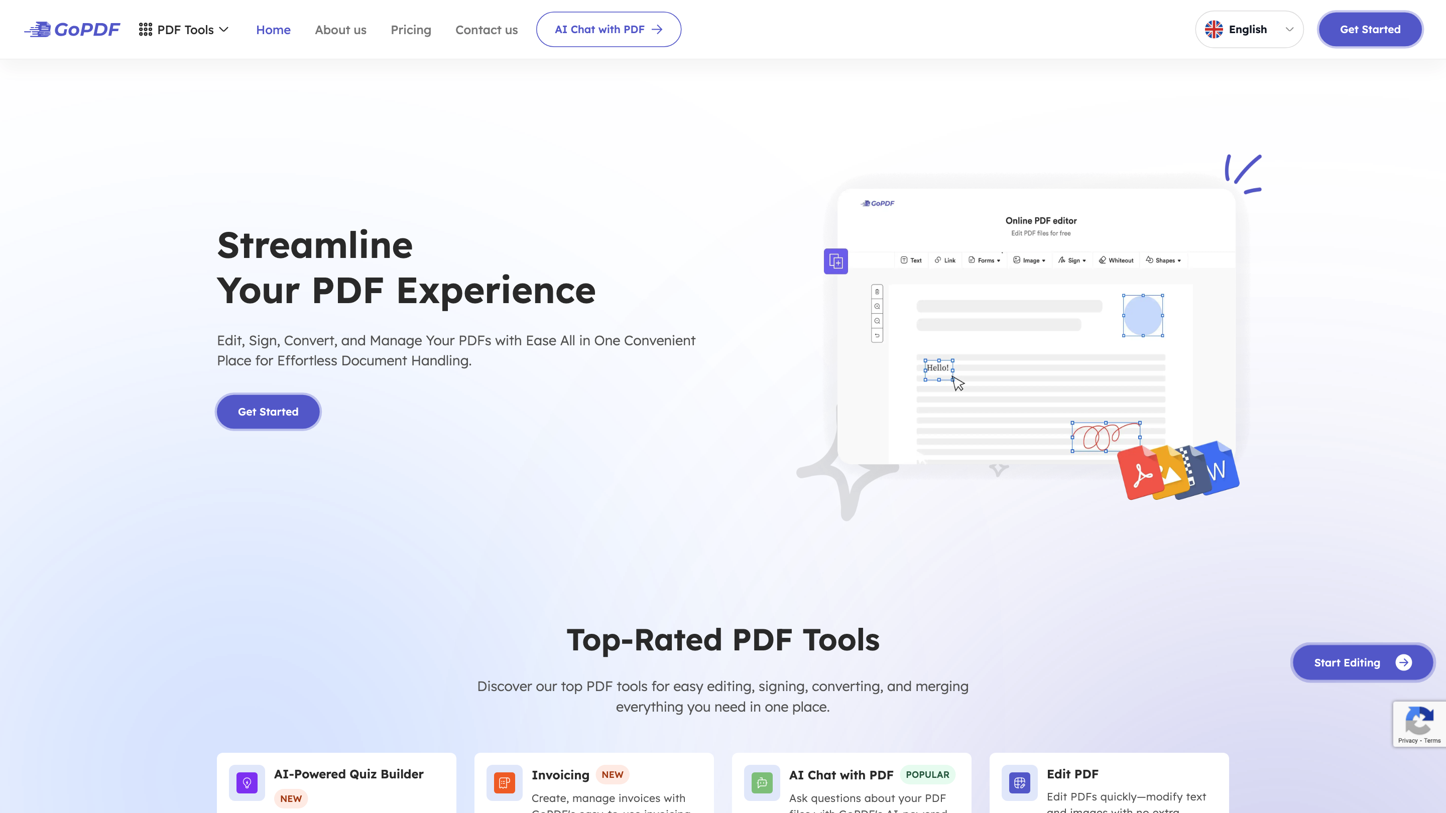Screen dimensions: 1446x813
Task: Zoom in using the magnifier icon
Action: (x=877, y=306)
